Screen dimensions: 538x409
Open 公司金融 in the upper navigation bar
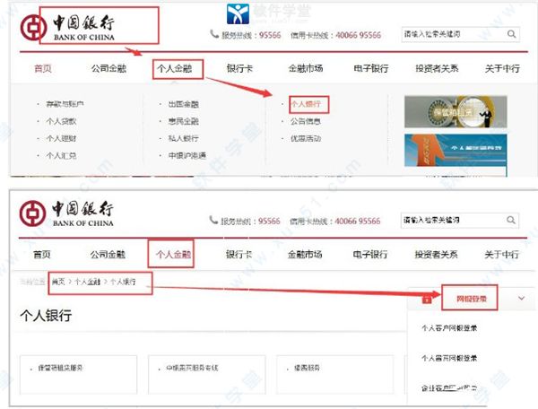click(108, 68)
